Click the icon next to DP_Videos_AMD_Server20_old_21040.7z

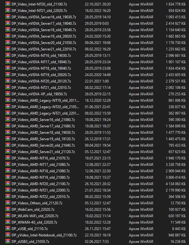pos(8,145)
